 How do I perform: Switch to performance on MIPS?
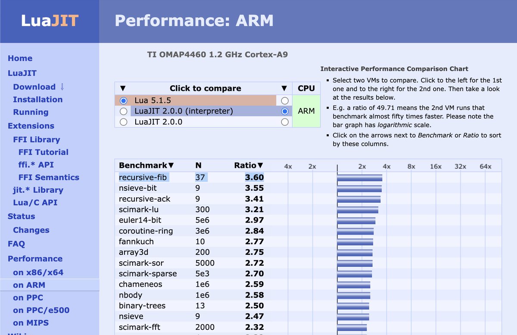click(31, 323)
